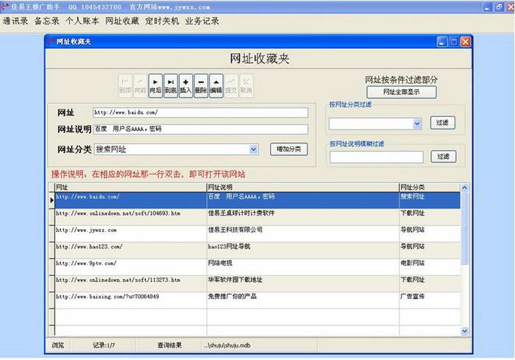Click the 网址全部显示 button
This screenshot has height=360, width=515.
[402, 92]
